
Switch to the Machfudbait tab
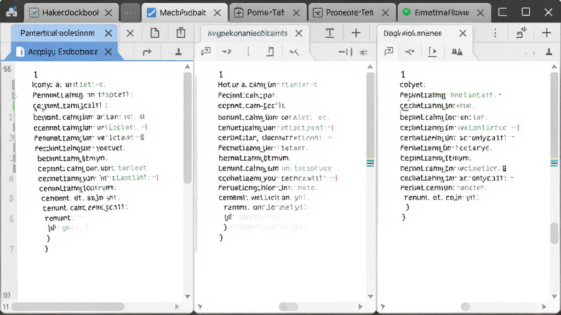pyautogui.click(x=184, y=13)
